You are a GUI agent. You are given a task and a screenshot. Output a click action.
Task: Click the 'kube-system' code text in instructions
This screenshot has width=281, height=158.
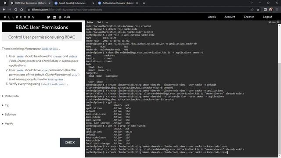56,79
